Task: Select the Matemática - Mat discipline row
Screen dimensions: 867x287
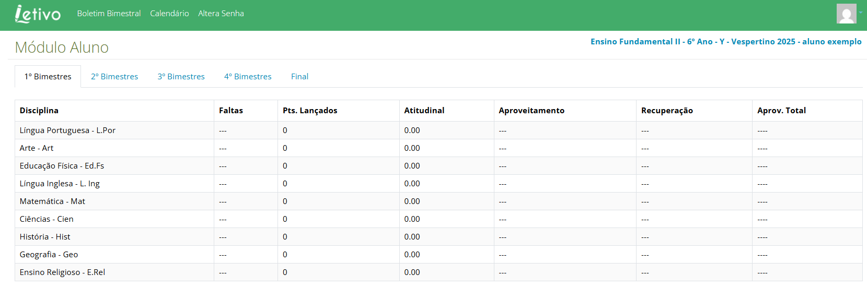Action: [x=52, y=201]
